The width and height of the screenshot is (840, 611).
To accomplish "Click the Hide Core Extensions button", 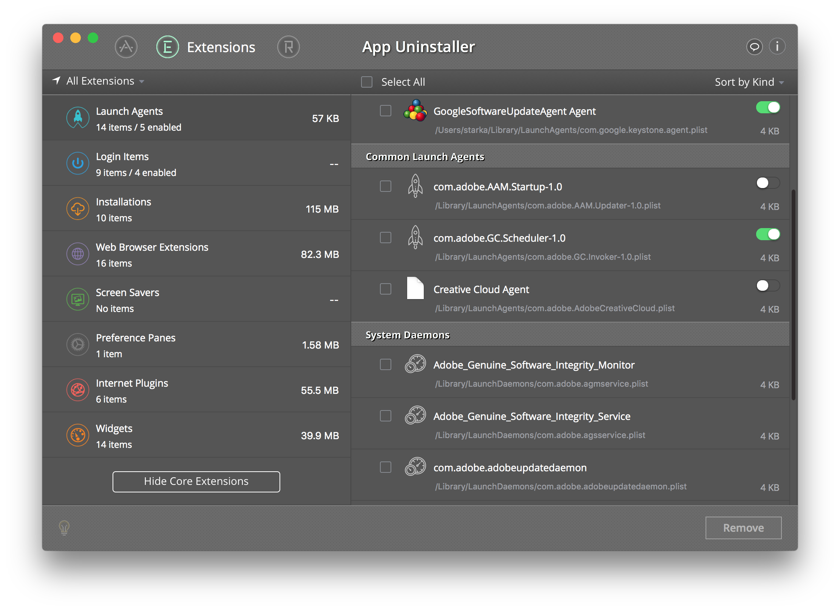I will [x=196, y=481].
